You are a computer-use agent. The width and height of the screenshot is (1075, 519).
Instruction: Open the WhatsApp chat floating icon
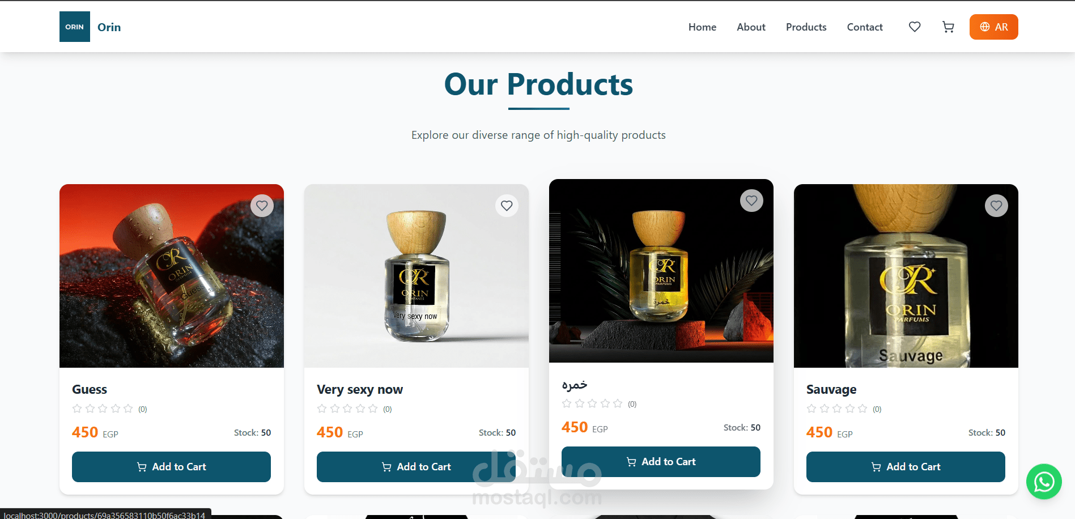click(x=1044, y=482)
